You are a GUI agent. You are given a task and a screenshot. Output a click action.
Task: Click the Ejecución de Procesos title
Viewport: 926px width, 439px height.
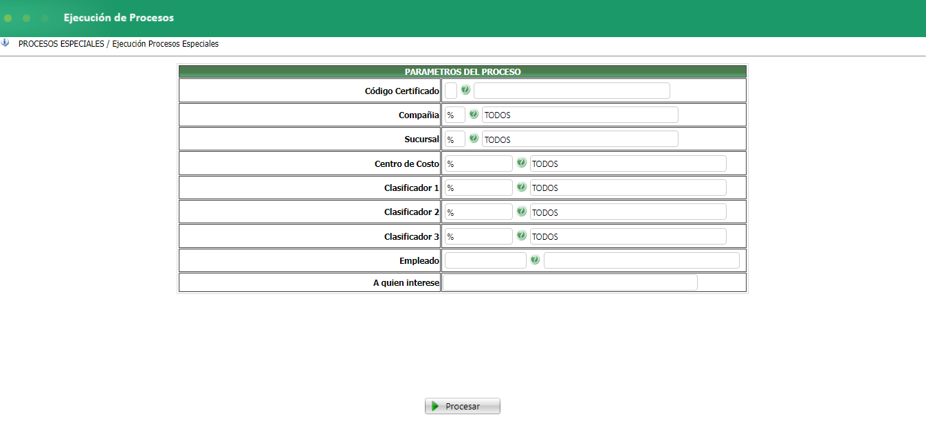click(119, 18)
